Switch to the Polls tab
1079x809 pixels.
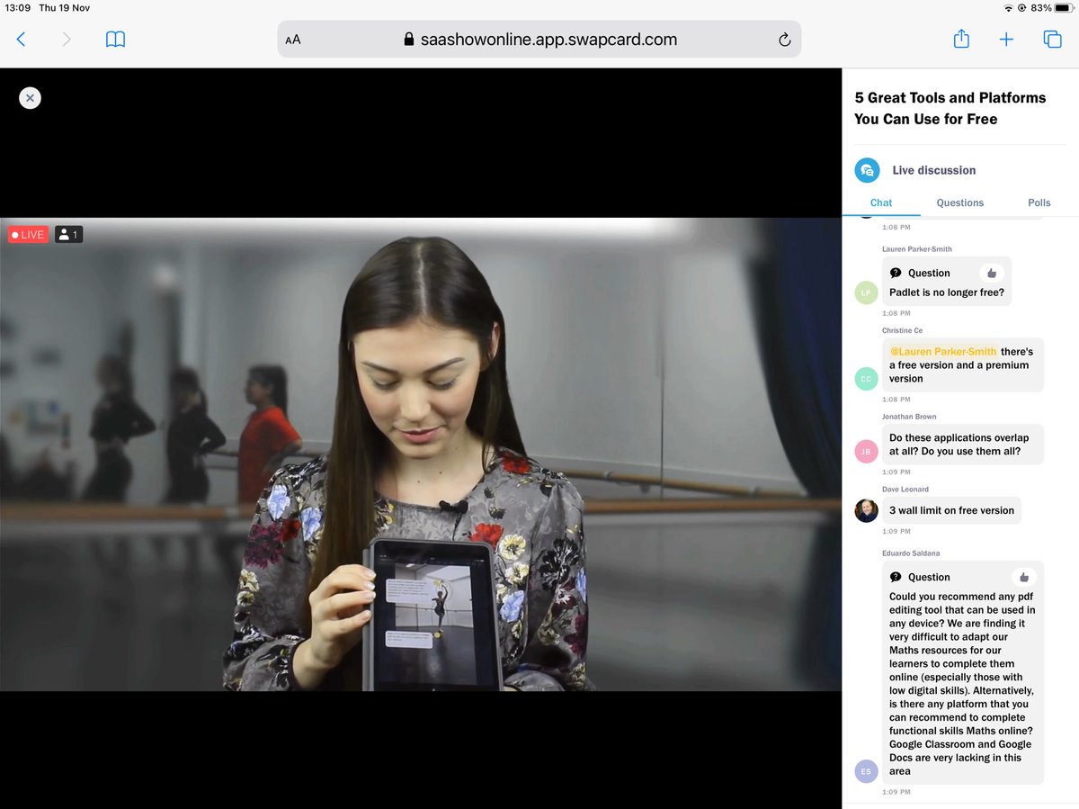click(x=1039, y=202)
